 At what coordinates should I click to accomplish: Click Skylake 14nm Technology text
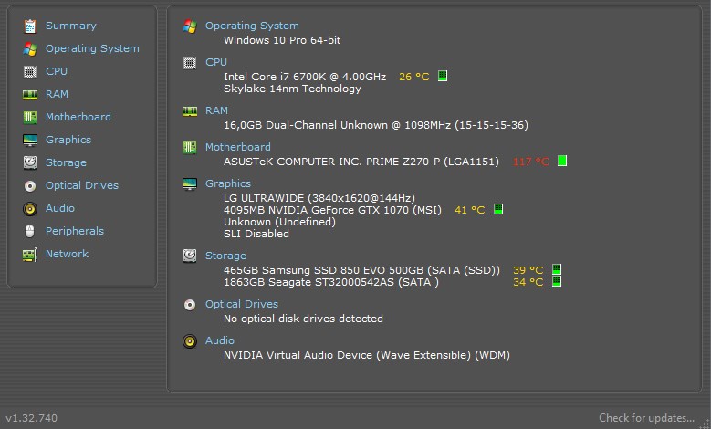(x=292, y=89)
